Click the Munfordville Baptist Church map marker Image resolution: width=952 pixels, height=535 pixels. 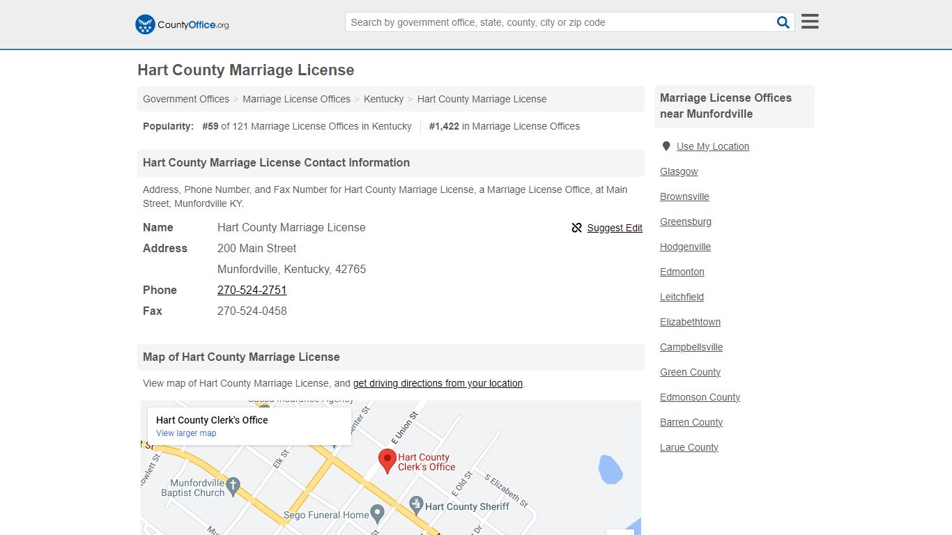tap(233, 486)
